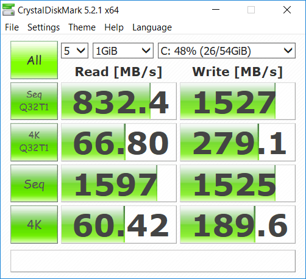Start the 4K Q32T1 test
This screenshot has height=279, width=306.
pyautogui.click(x=34, y=142)
